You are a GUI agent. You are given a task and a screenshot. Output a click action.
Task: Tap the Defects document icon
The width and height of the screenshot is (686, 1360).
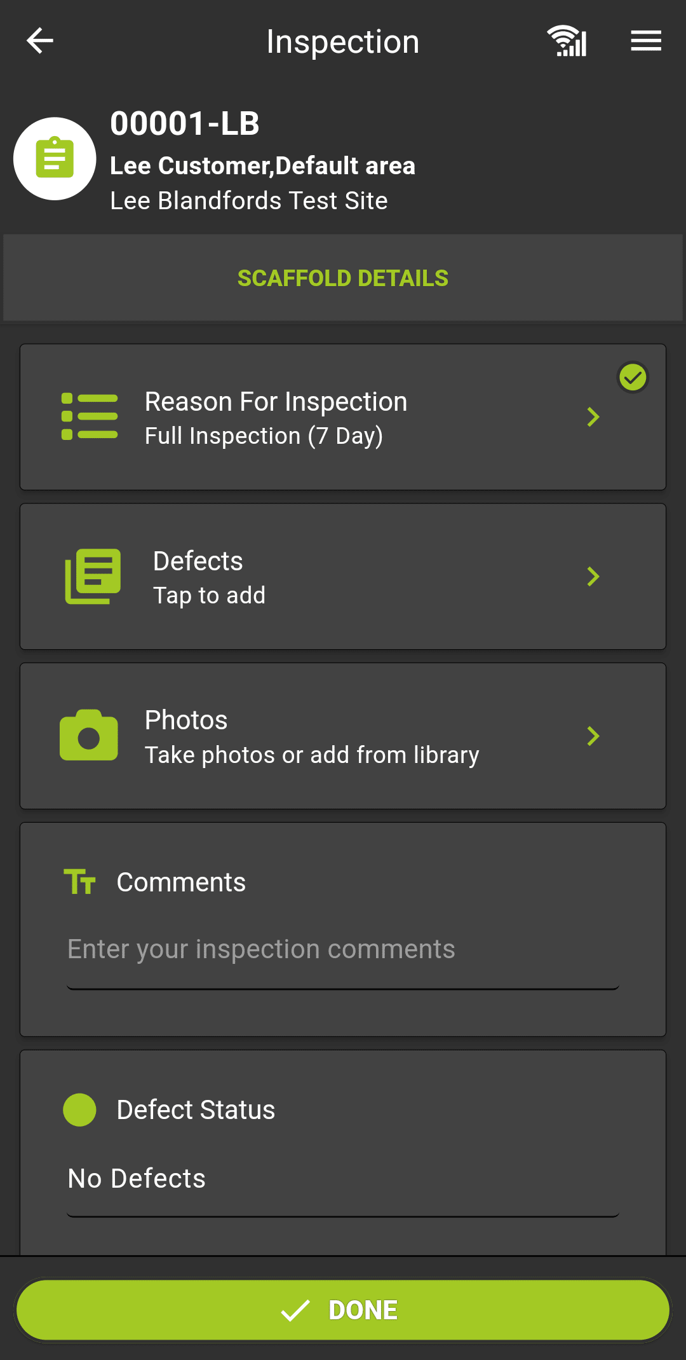tap(93, 577)
